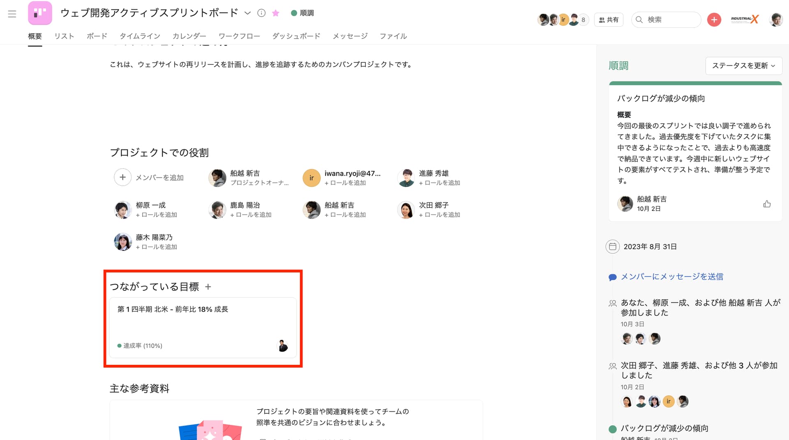
Task: Click the red plus create button
Action: (x=714, y=20)
